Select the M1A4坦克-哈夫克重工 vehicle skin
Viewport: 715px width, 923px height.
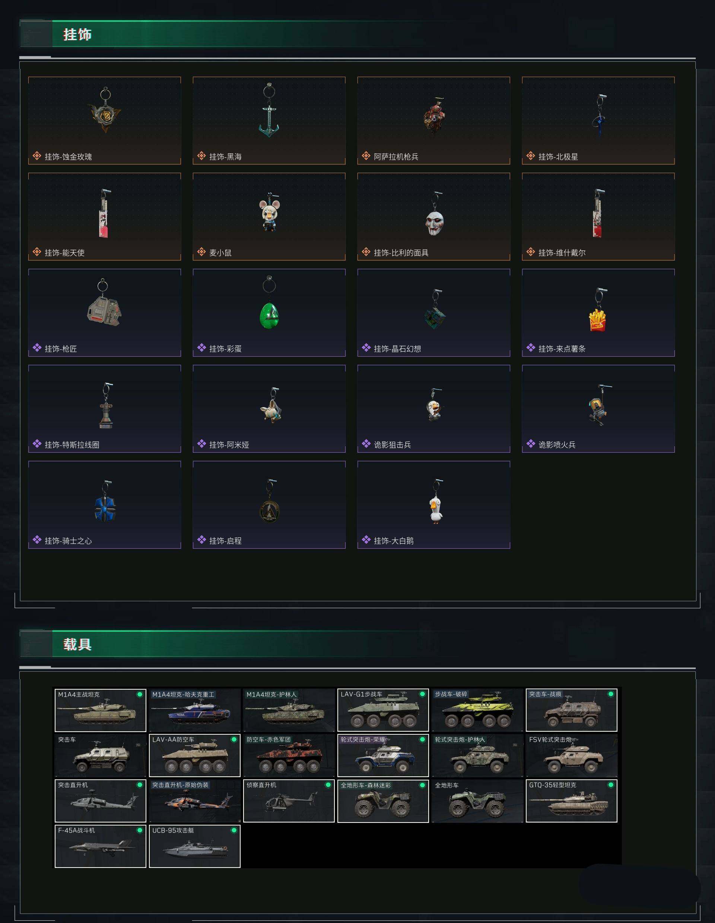(x=194, y=710)
